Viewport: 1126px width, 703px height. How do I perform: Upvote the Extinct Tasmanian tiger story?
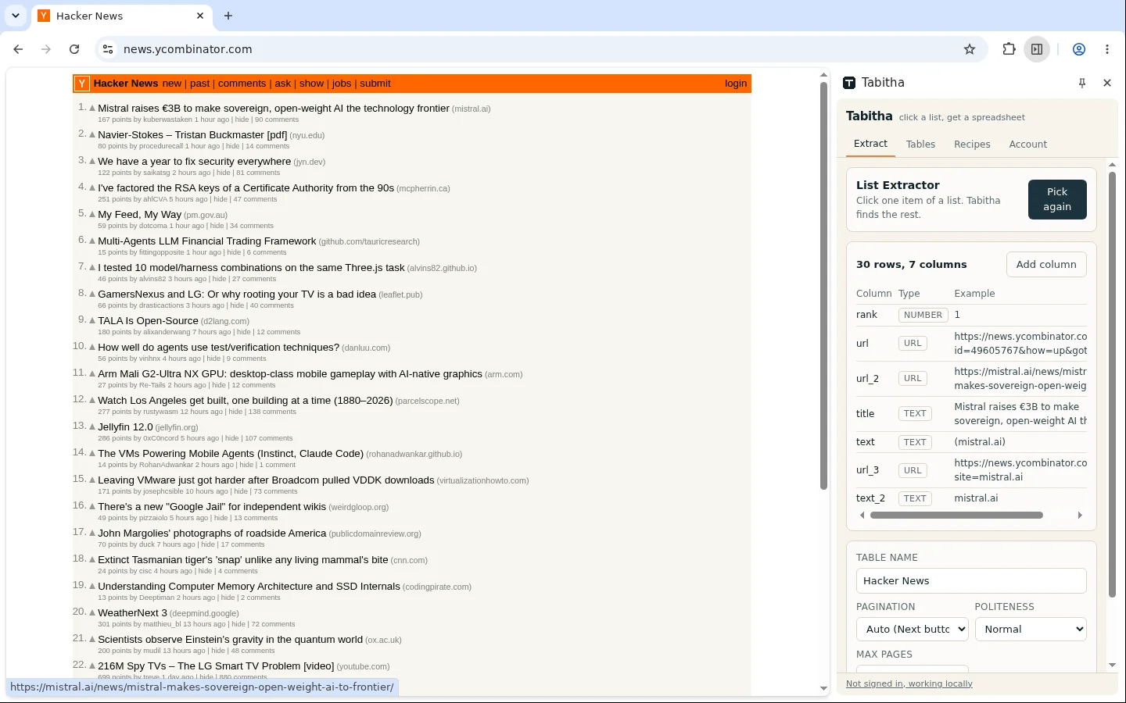92,560
